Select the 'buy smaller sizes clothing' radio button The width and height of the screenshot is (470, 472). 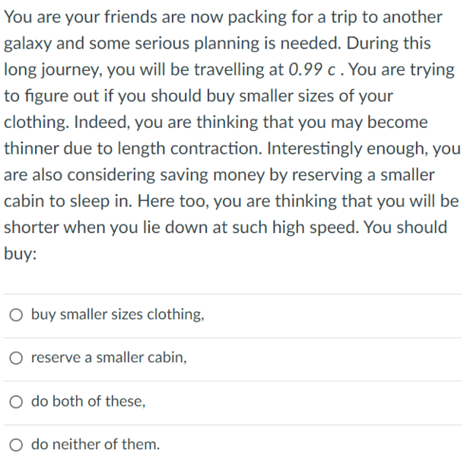(16, 315)
